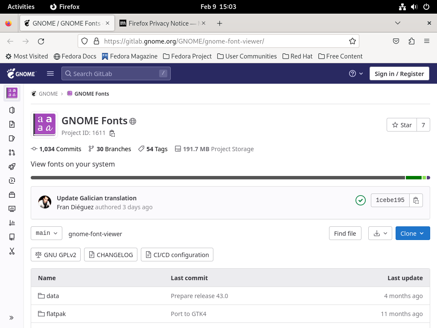Open Firefox application menu

427,41
